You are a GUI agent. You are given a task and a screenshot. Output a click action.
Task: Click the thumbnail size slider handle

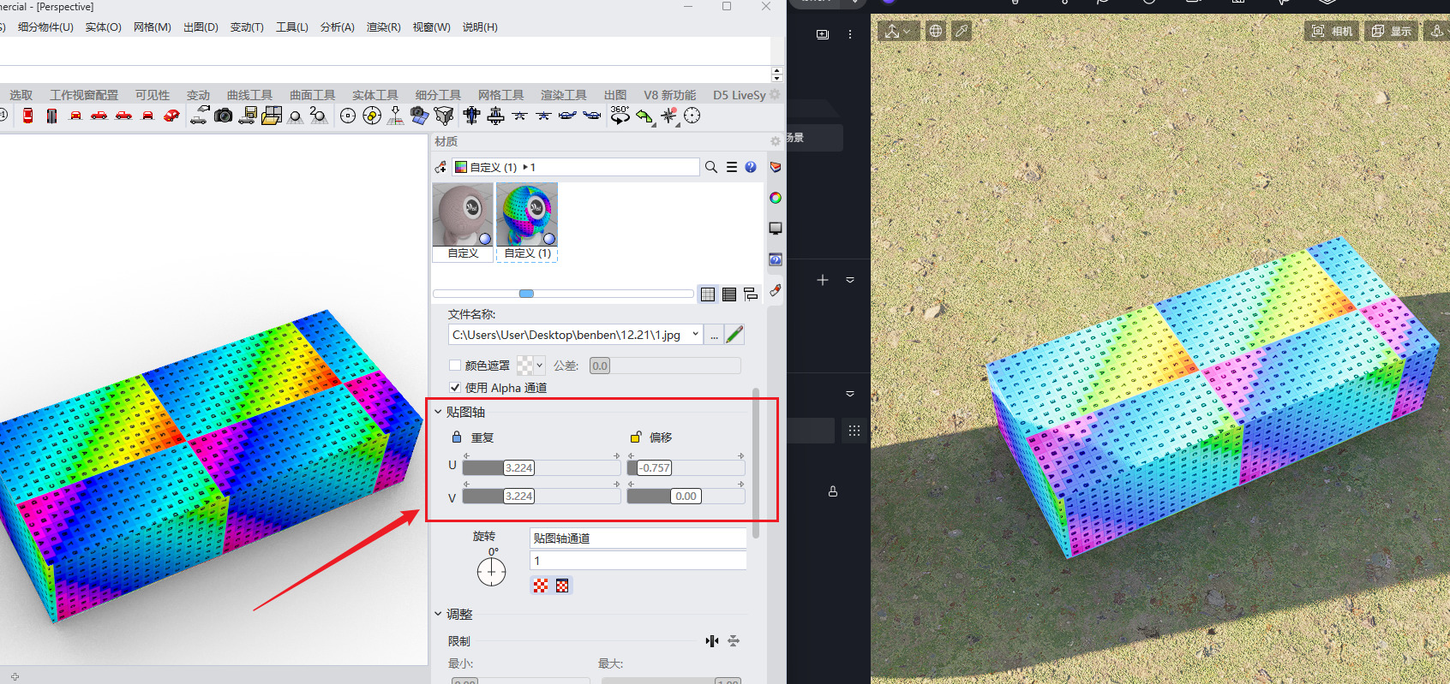pyautogui.click(x=526, y=294)
